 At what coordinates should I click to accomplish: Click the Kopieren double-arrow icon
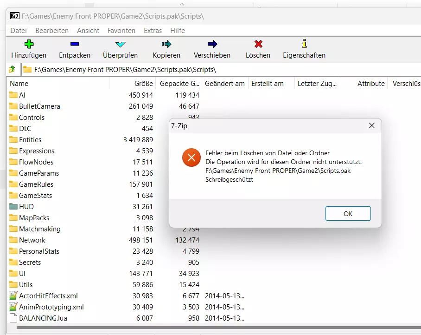pos(166,44)
